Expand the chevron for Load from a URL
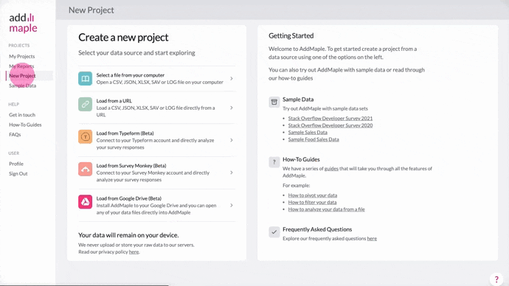This screenshot has width=509, height=286. point(232,108)
